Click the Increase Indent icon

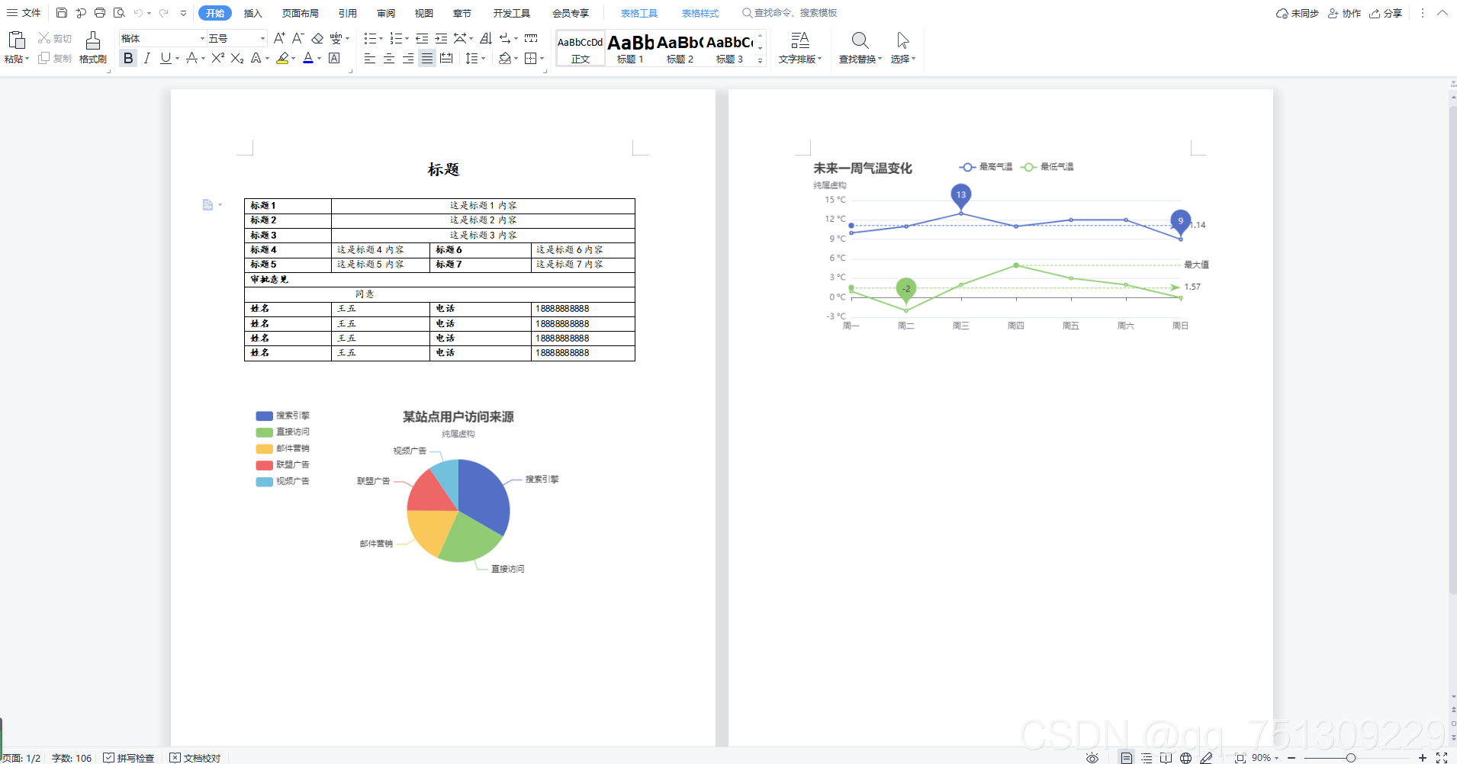click(x=441, y=38)
